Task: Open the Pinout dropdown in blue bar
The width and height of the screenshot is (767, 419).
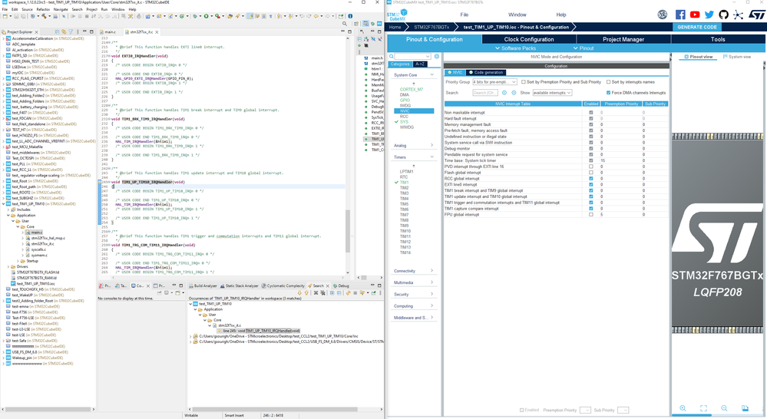Action: 583,48
